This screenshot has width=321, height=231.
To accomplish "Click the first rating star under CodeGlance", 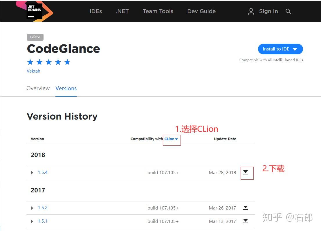I will (30, 62).
